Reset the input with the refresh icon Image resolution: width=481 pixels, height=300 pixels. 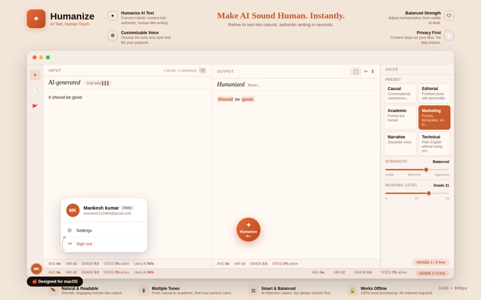[x=203, y=70]
